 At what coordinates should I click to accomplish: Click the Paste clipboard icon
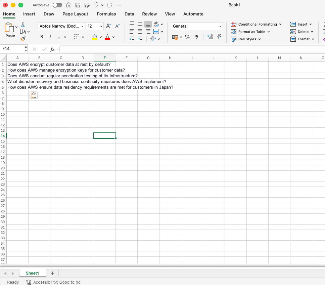click(9, 27)
